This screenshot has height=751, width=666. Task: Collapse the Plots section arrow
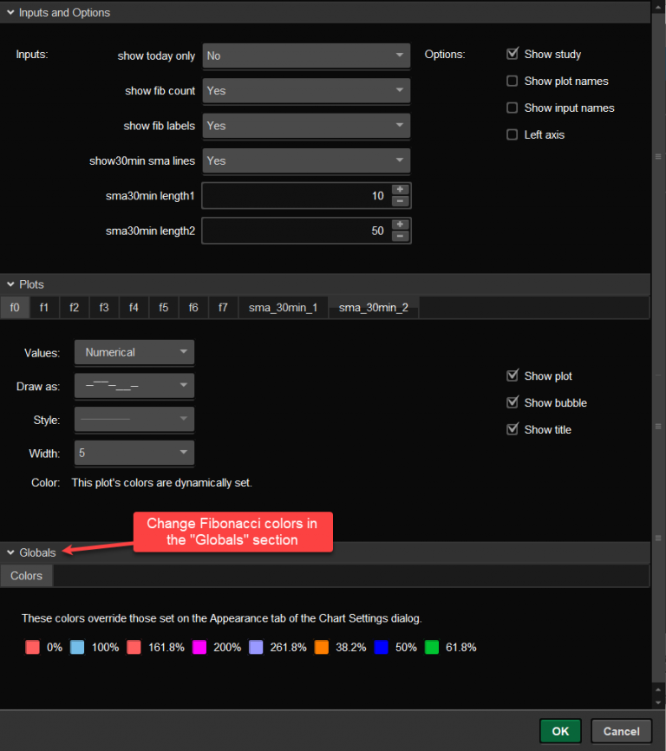pyautogui.click(x=10, y=284)
